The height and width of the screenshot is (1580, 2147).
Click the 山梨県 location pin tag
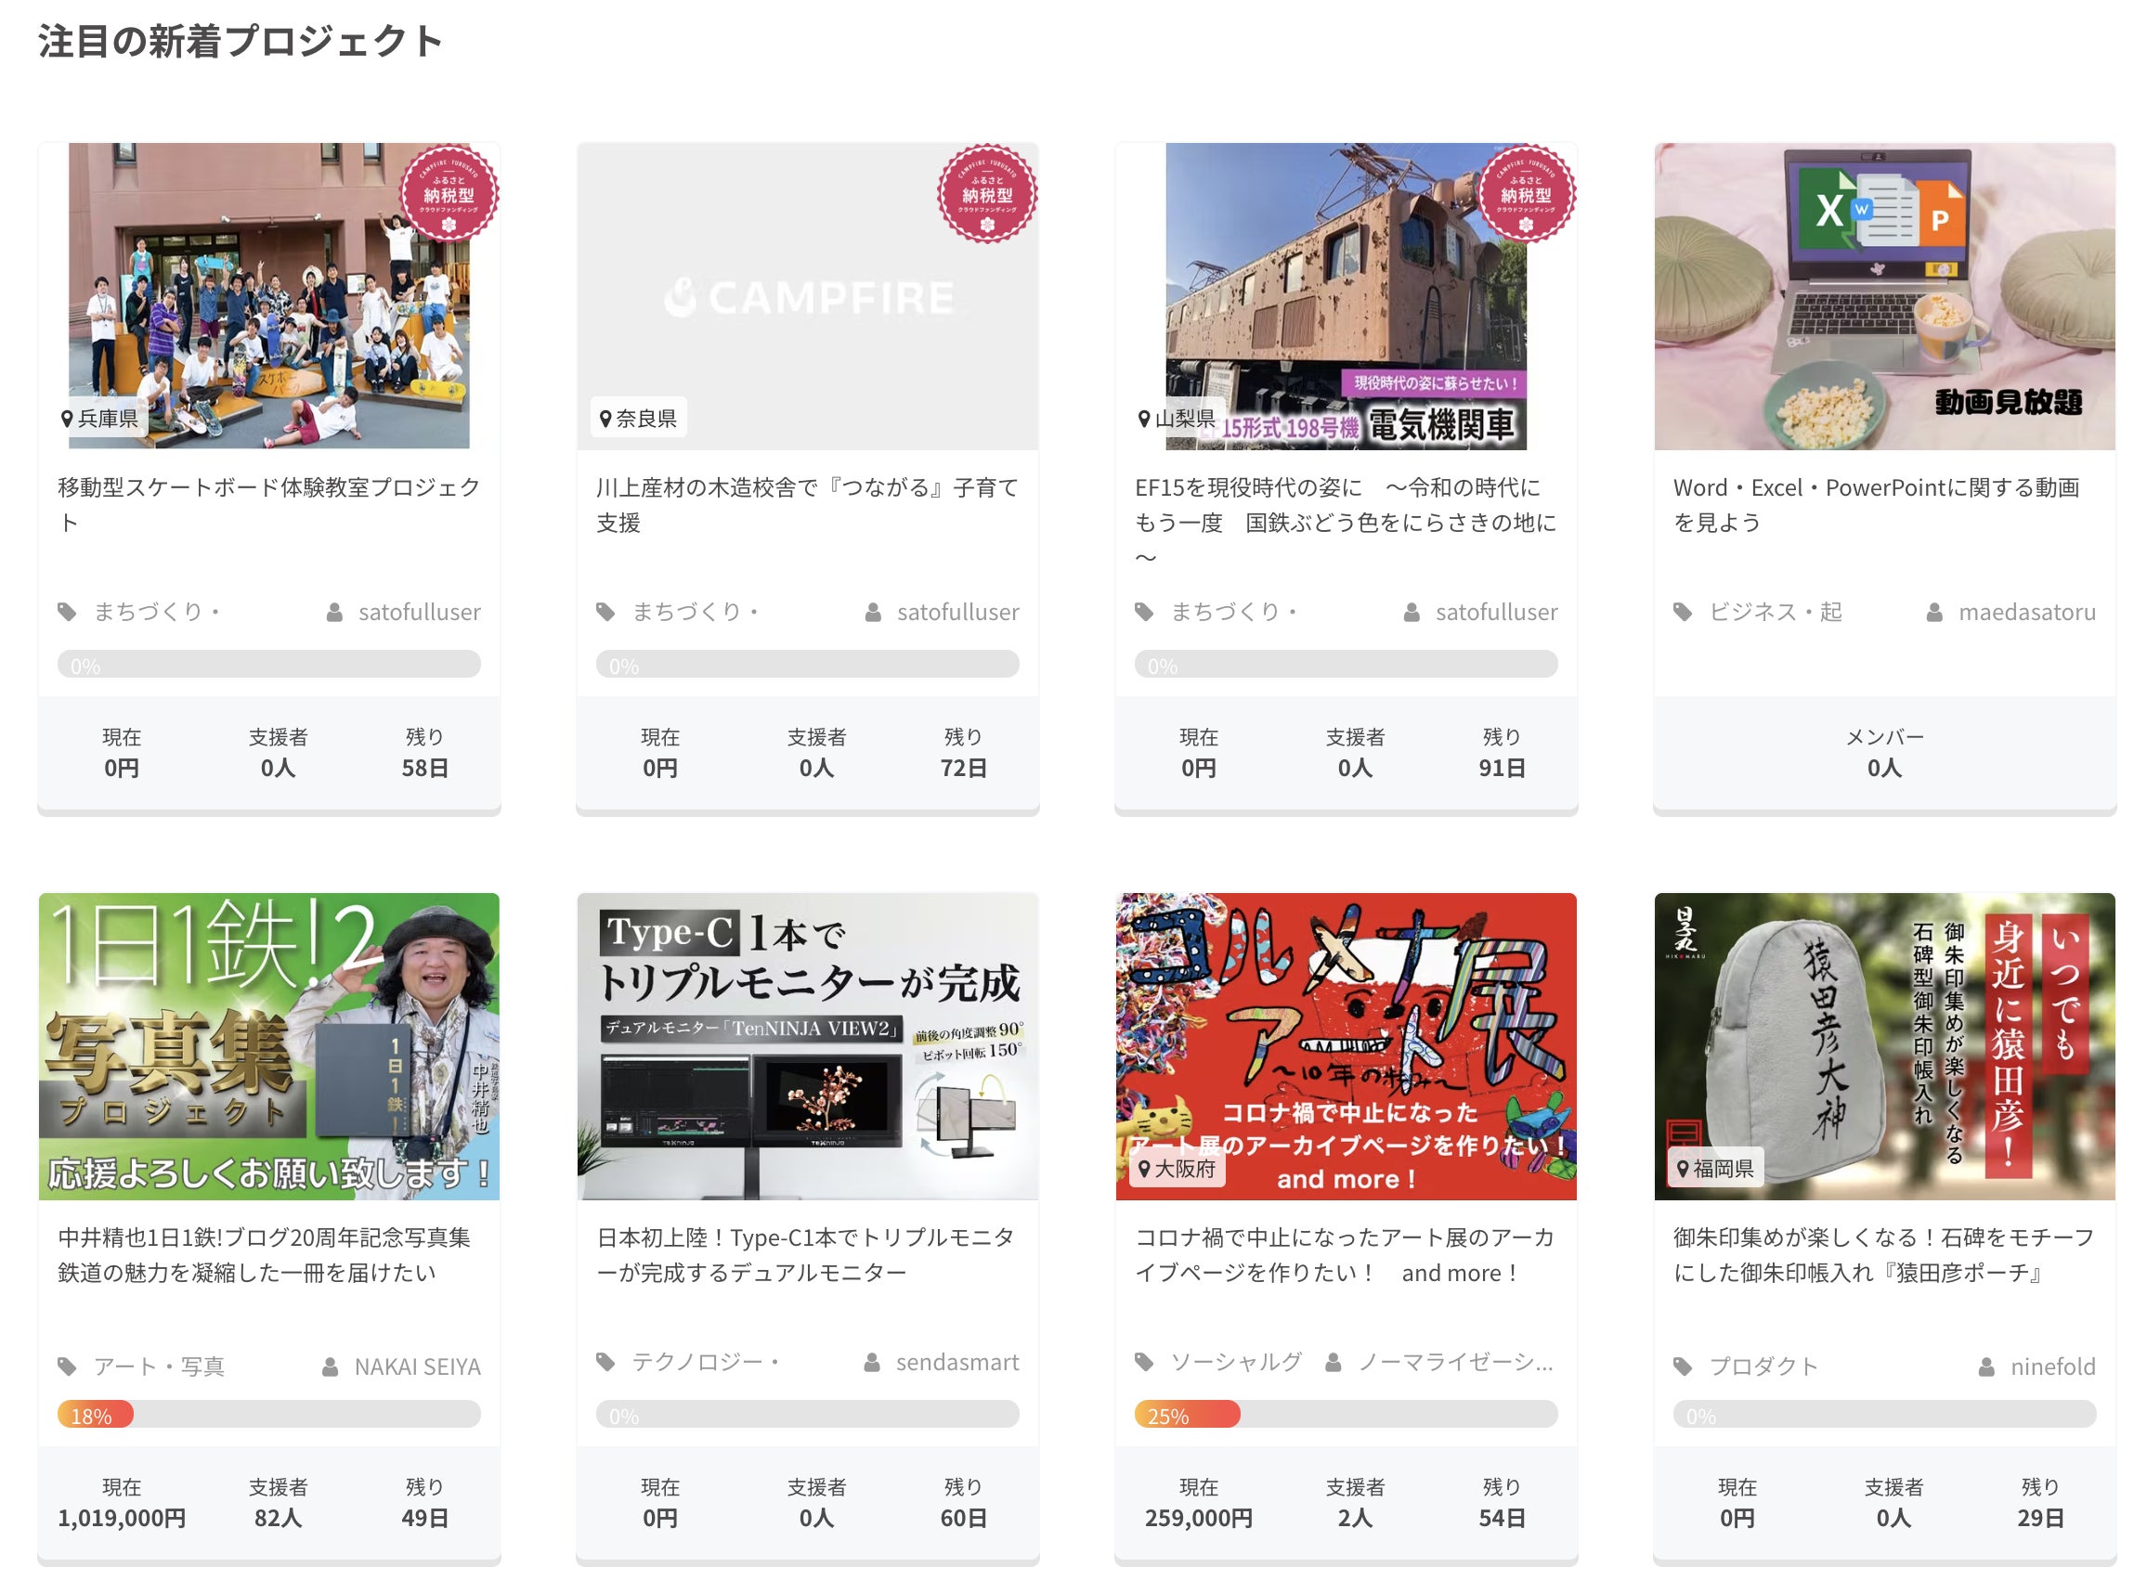(1177, 418)
